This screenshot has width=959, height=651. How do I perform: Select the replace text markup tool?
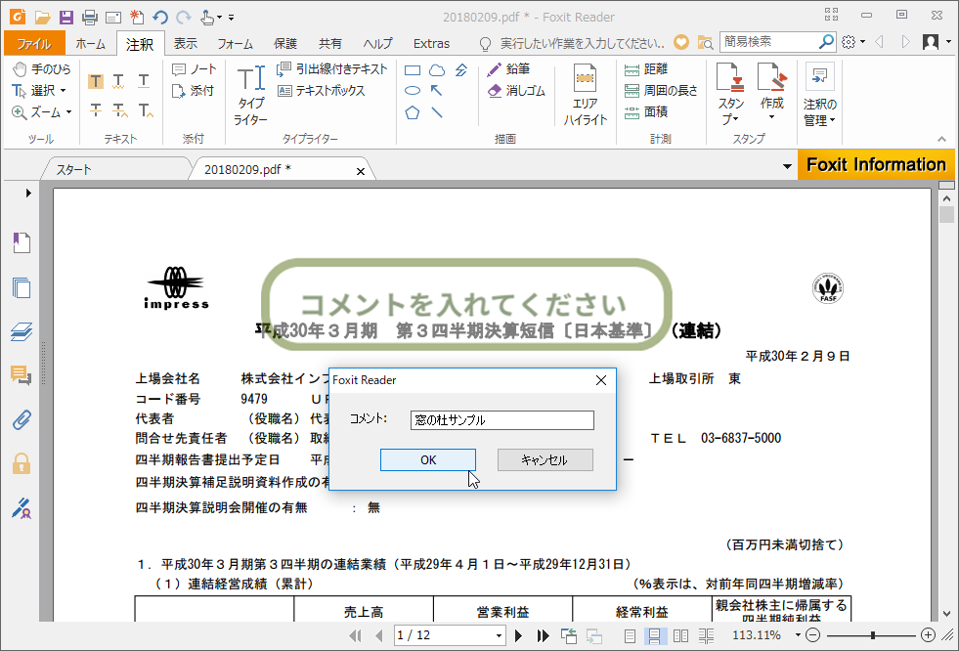(120, 110)
